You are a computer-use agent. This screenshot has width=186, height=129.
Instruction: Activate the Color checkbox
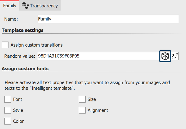8,121
